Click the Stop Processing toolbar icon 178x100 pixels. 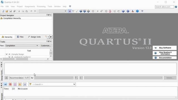(93, 11)
